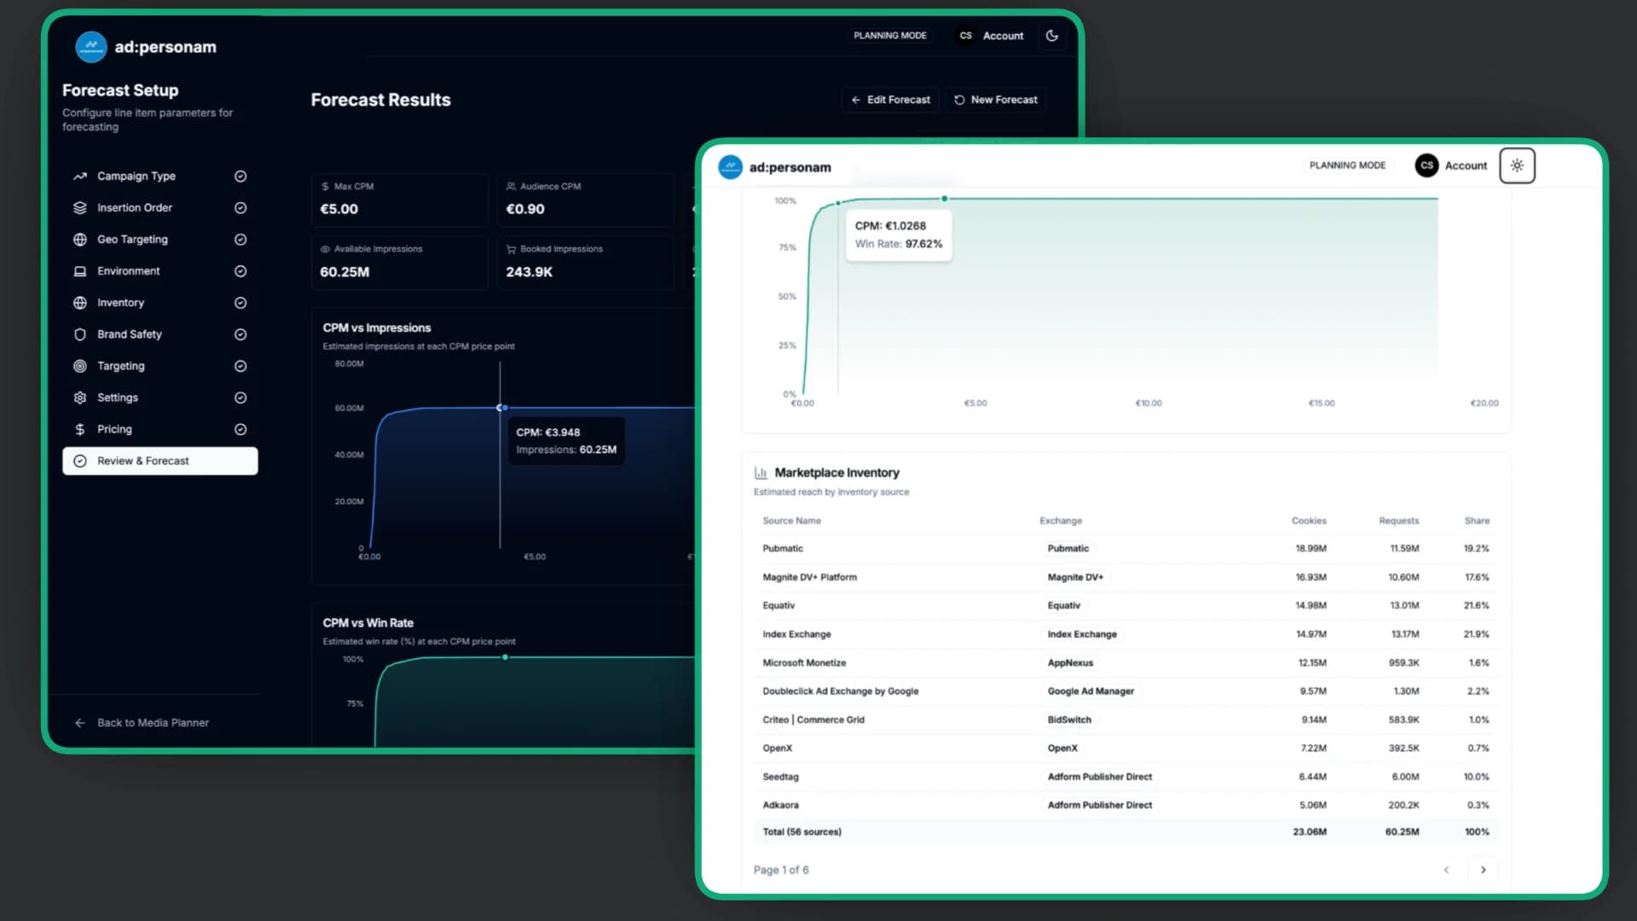Open Brand Safety step
This screenshot has width=1637, height=921.
[159, 334]
